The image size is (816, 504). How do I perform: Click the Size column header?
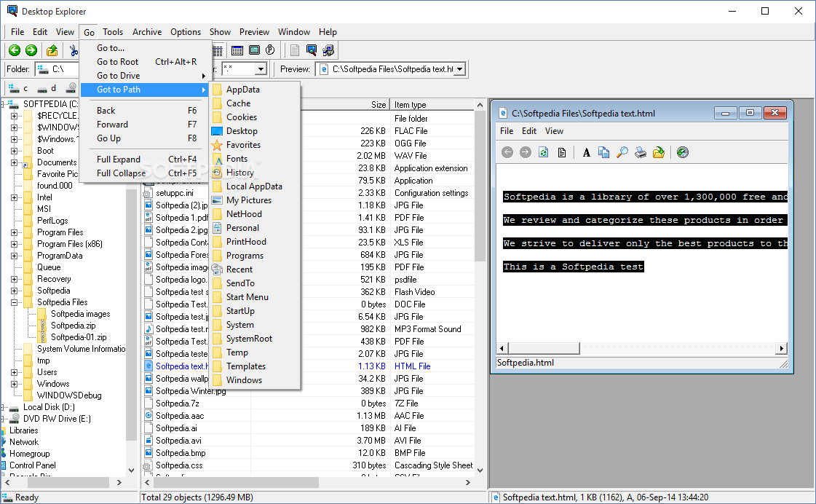click(346, 105)
